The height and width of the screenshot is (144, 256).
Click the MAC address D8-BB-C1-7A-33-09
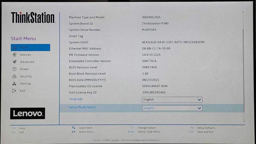(x=156, y=49)
